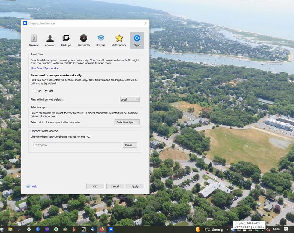
Task: Switch to the Backups tab
Action: tap(66, 40)
